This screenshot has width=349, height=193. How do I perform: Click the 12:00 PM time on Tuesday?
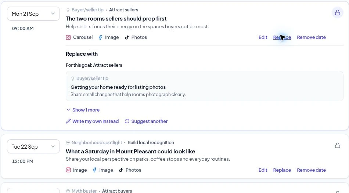coord(23,161)
